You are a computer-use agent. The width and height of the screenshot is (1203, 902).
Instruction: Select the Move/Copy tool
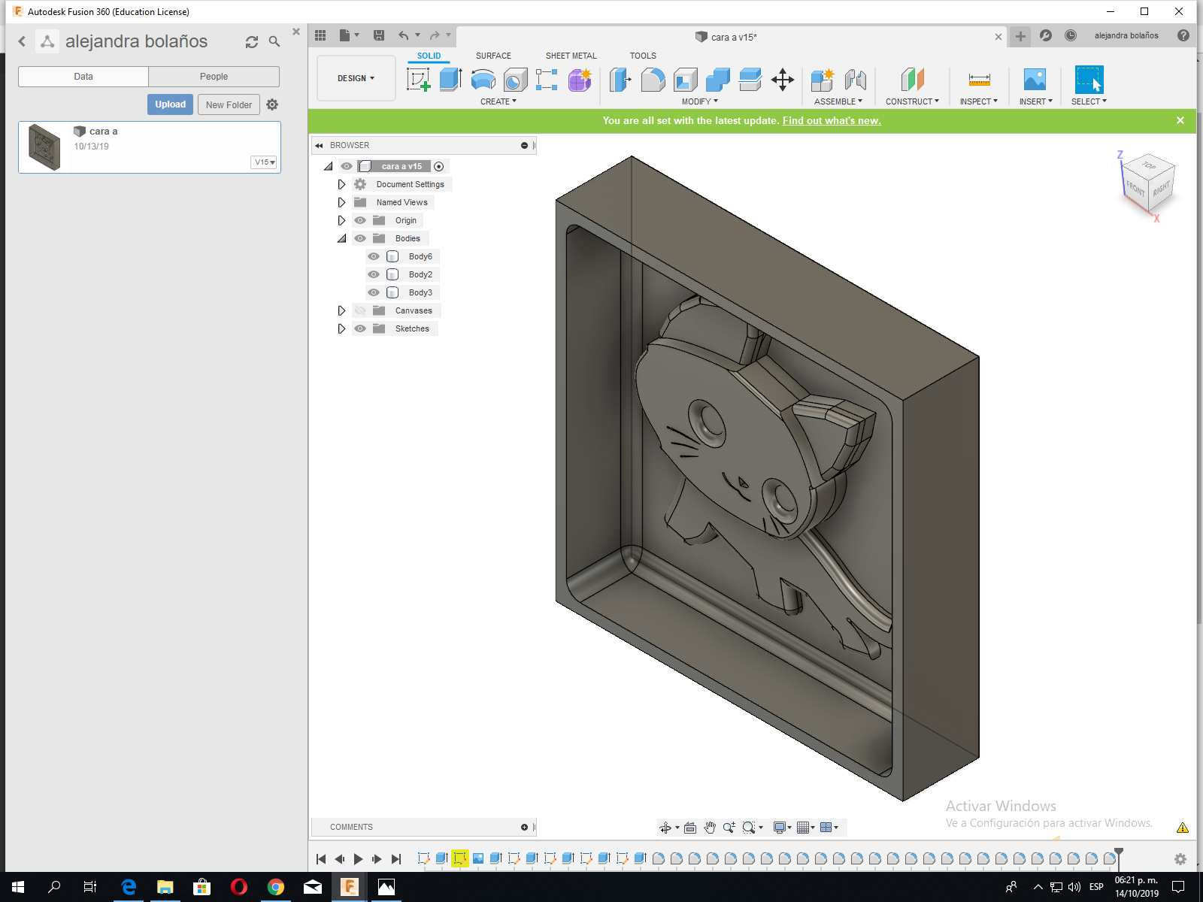783,79
